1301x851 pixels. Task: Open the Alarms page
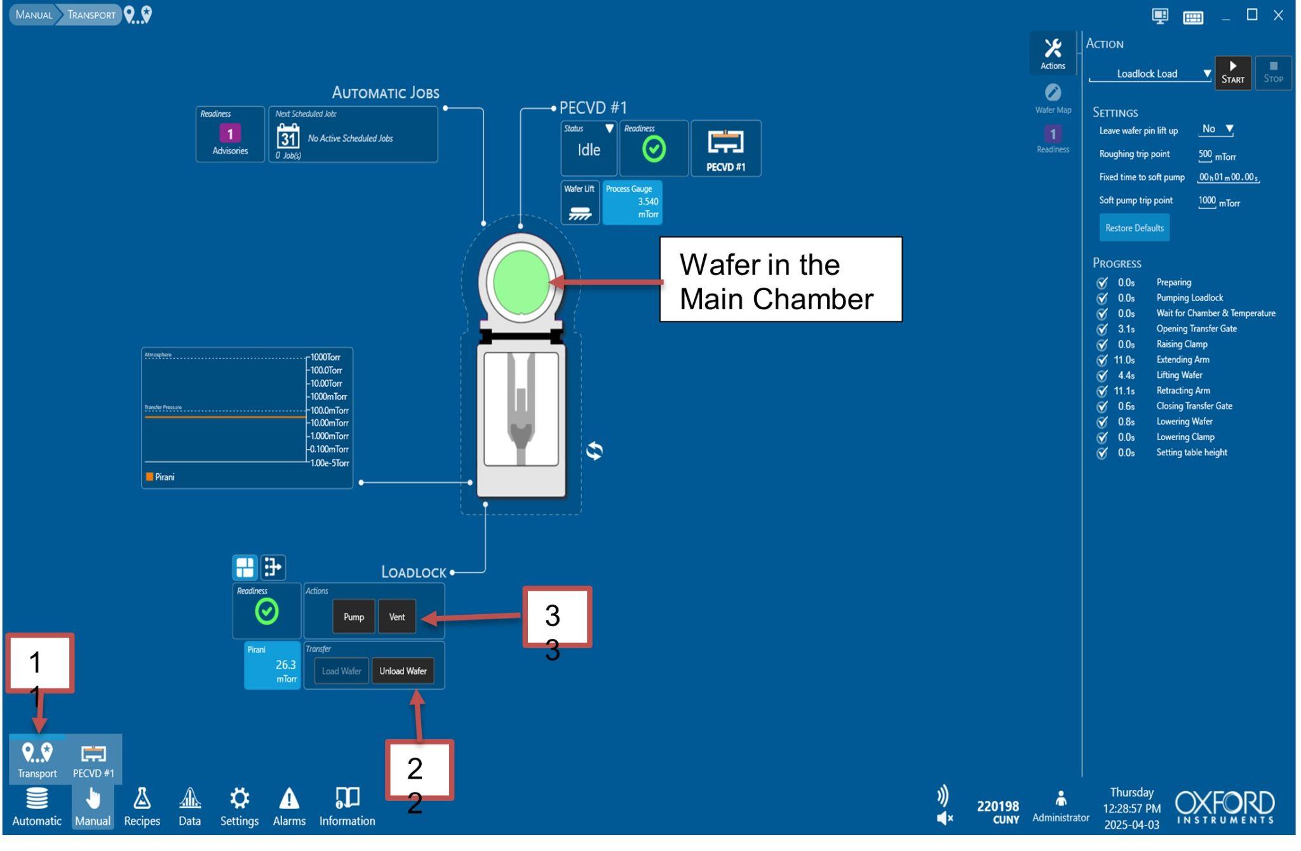[x=289, y=807]
